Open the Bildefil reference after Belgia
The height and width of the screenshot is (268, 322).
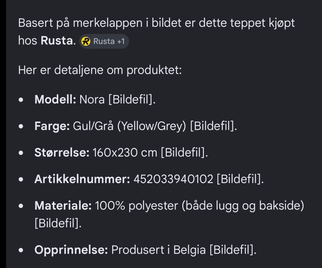[233, 250]
